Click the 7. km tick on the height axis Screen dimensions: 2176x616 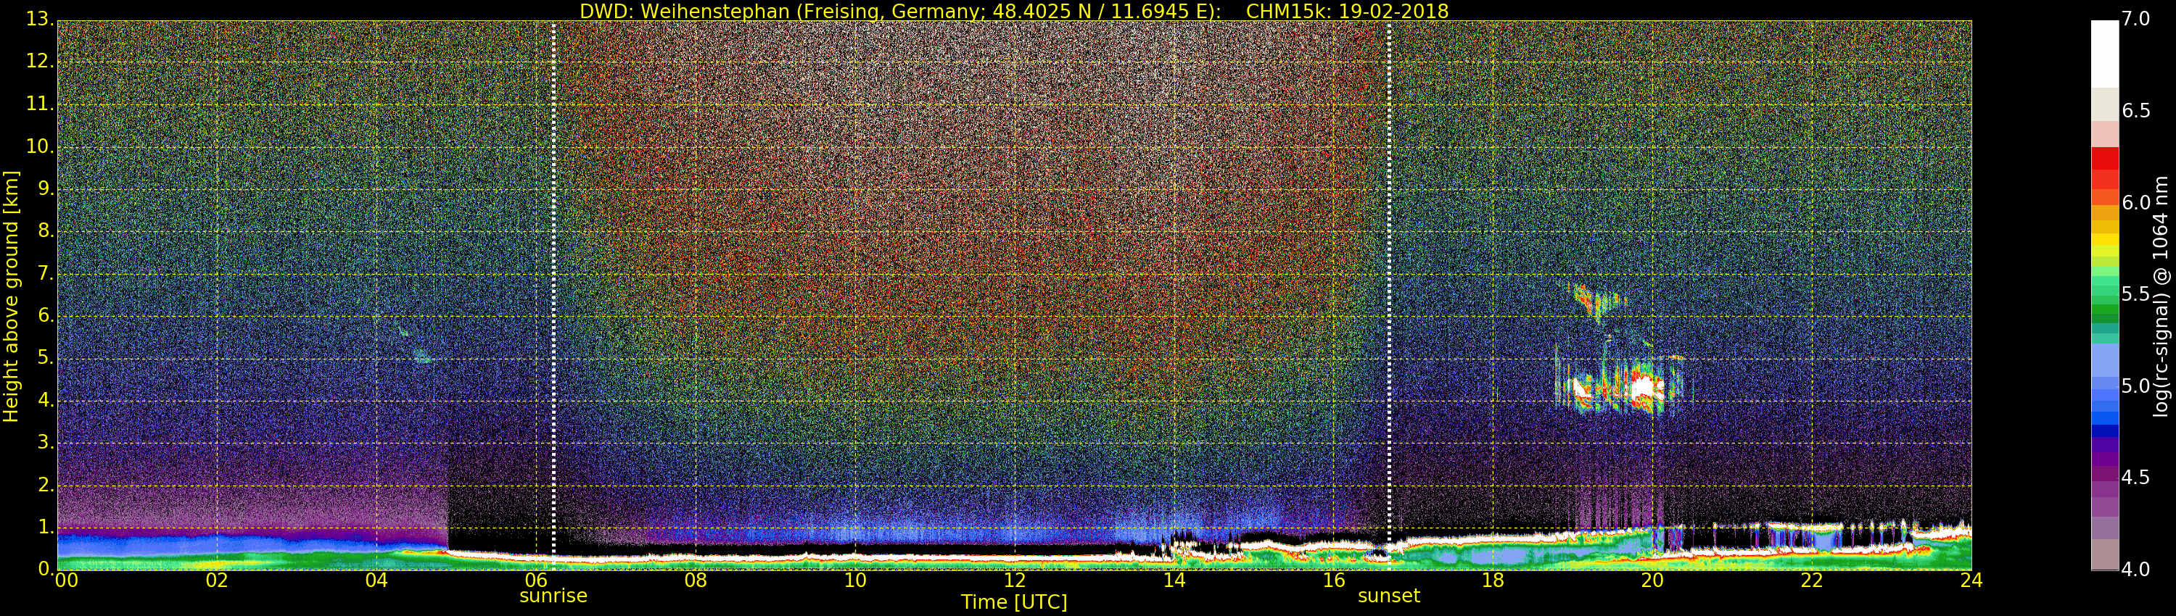coord(46,273)
